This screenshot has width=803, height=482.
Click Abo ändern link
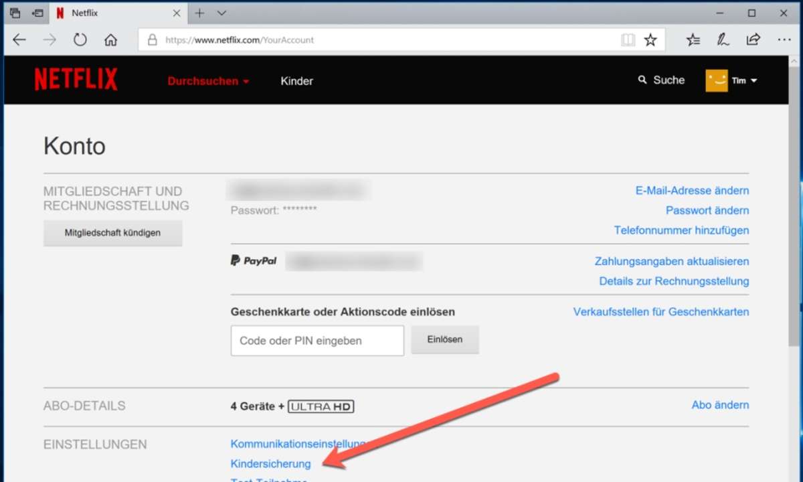pyautogui.click(x=720, y=405)
